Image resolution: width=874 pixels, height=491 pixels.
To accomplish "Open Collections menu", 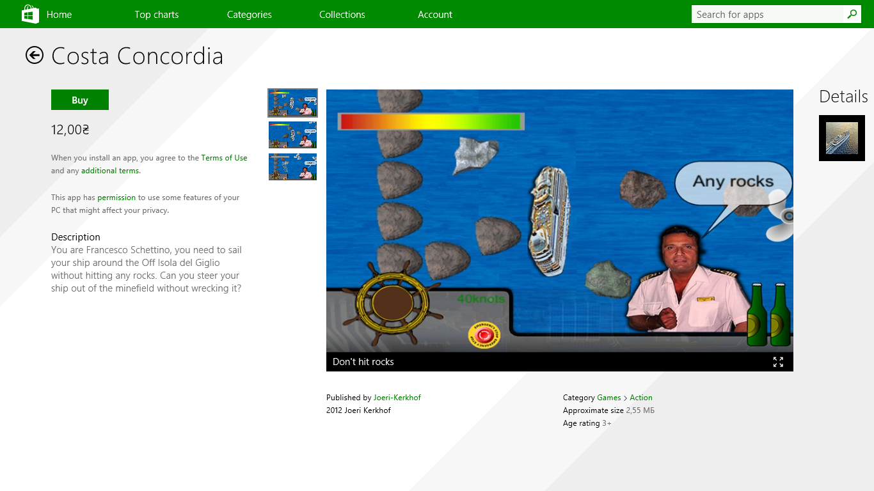I will coord(342,15).
